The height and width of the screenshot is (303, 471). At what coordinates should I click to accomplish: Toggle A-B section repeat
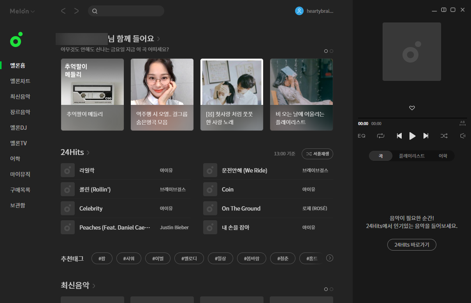click(462, 123)
